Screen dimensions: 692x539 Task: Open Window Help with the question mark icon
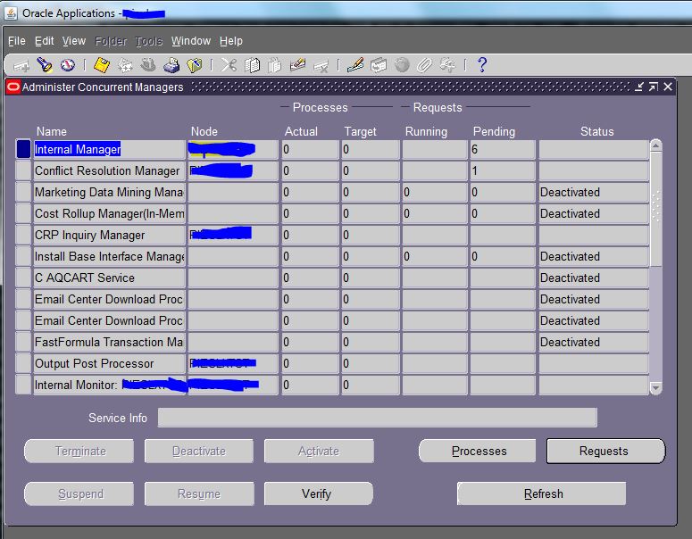[x=482, y=65]
